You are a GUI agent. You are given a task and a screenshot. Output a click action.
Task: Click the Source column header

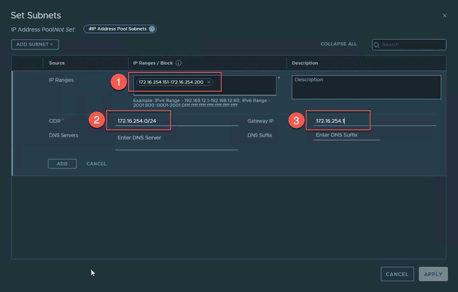[x=57, y=63]
